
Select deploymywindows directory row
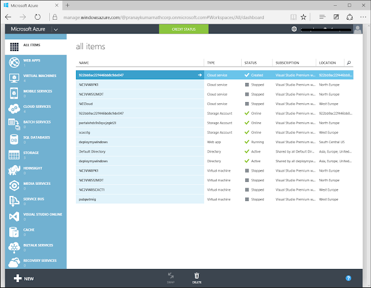(214, 161)
